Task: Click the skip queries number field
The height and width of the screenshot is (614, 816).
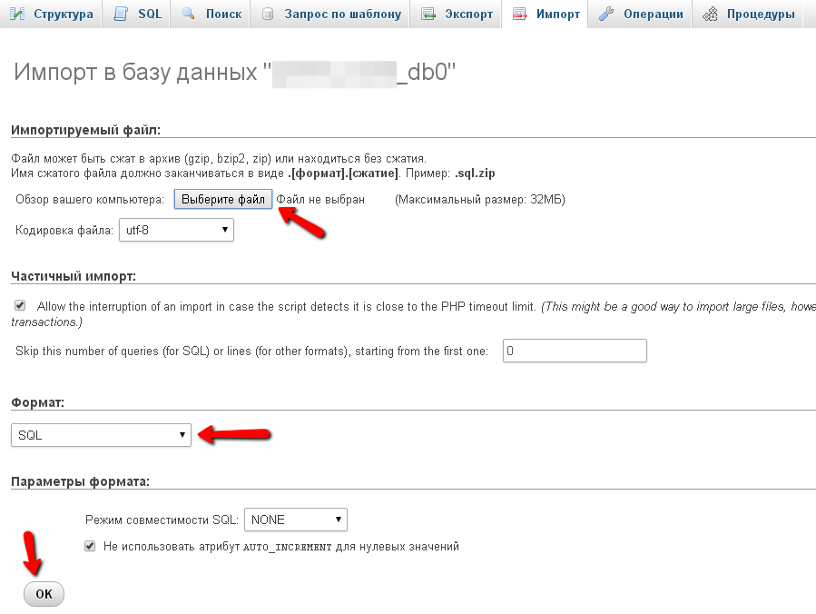Action: (574, 351)
